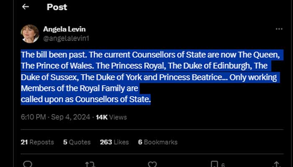Open Angela Levin's profile picture
The width and height of the screenshot is (293, 167).
point(30,34)
